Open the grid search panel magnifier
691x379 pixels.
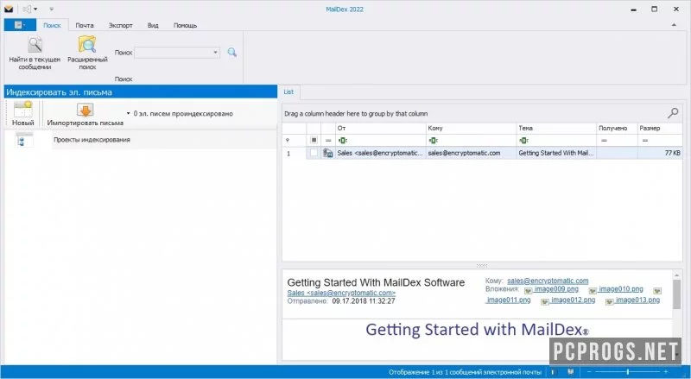(x=673, y=113)
